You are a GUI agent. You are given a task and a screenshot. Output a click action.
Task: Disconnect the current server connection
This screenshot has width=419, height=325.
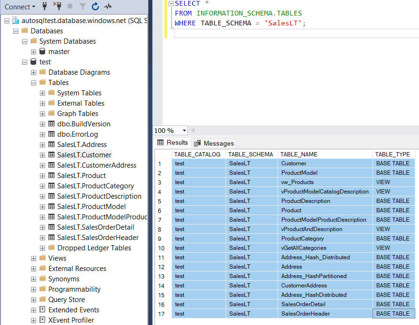(x=57, y=7)
